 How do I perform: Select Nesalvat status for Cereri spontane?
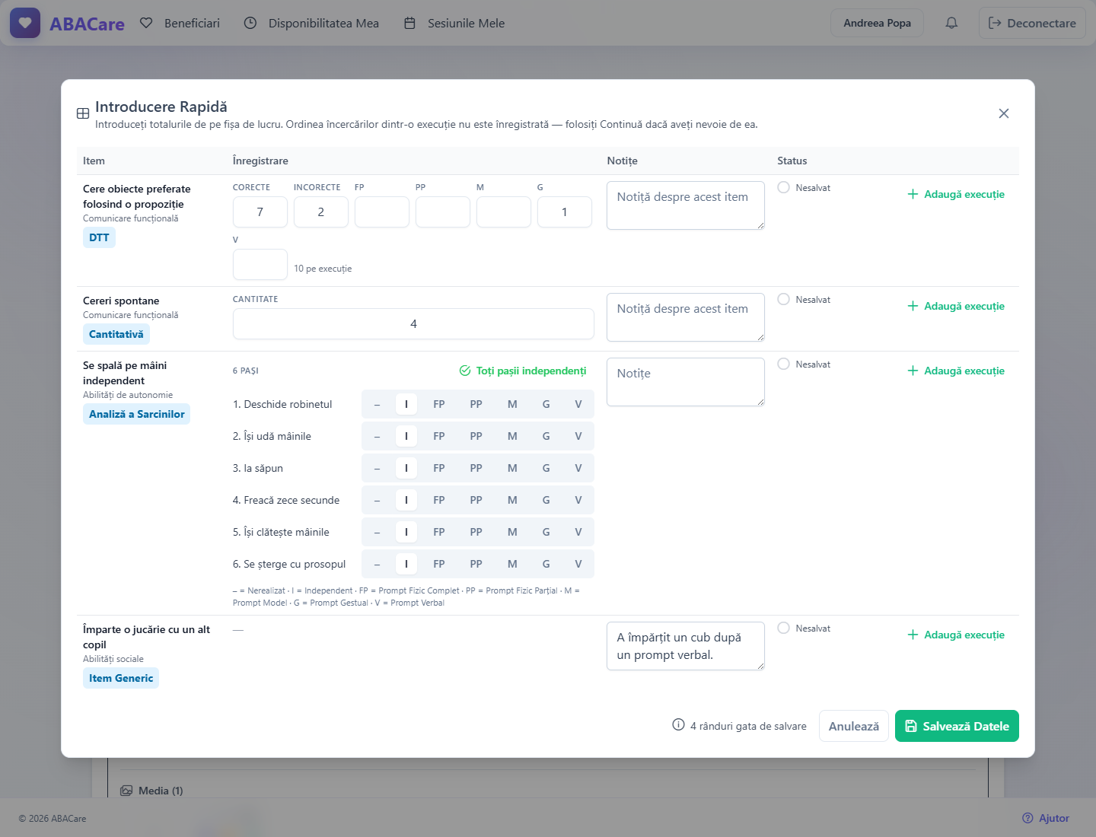(x=783, y=300)
